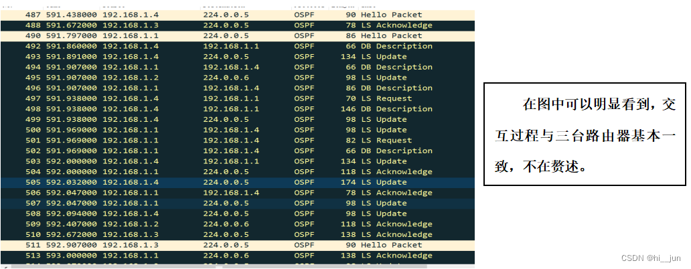Click time 592.094000 in packet 508
This screenshot has height=269, width=691.
click(x=72, y=214)
